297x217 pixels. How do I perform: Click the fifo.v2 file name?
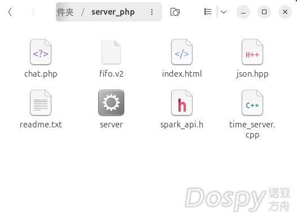pos(111,74)
